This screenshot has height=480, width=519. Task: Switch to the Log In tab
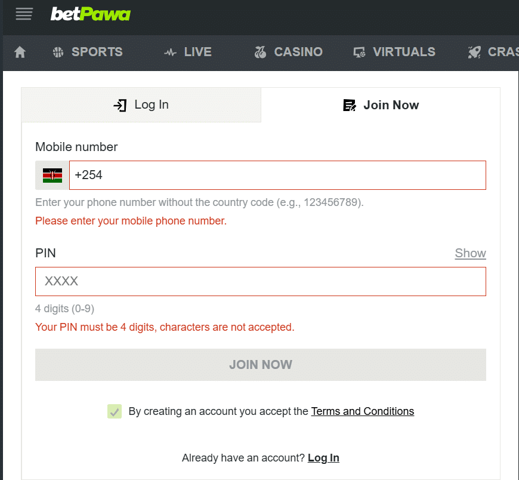(x=141, y=105)
